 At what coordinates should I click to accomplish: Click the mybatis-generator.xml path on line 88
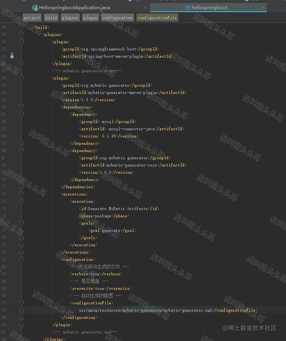tap(145, 310)
